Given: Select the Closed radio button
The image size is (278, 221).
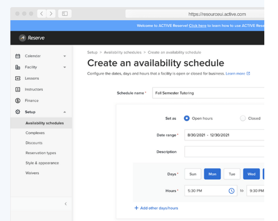Looking at the screenshot, I should 243,118.
